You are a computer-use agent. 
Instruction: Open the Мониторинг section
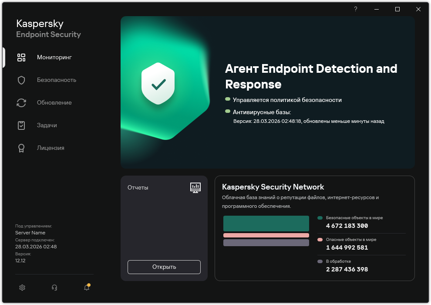coord(54,58)
